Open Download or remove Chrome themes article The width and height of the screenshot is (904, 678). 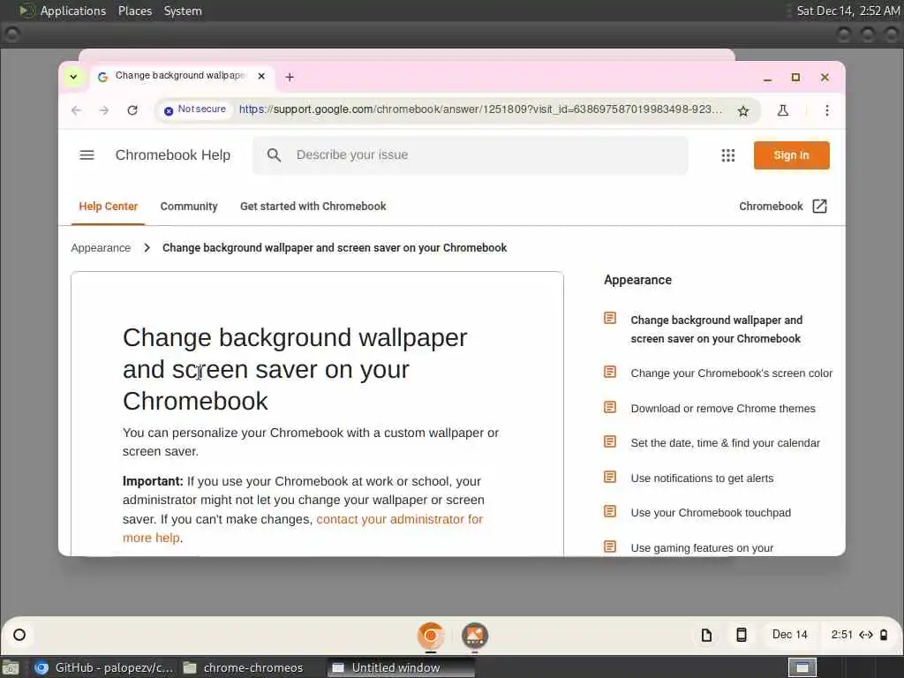click(x=723, y=408)
